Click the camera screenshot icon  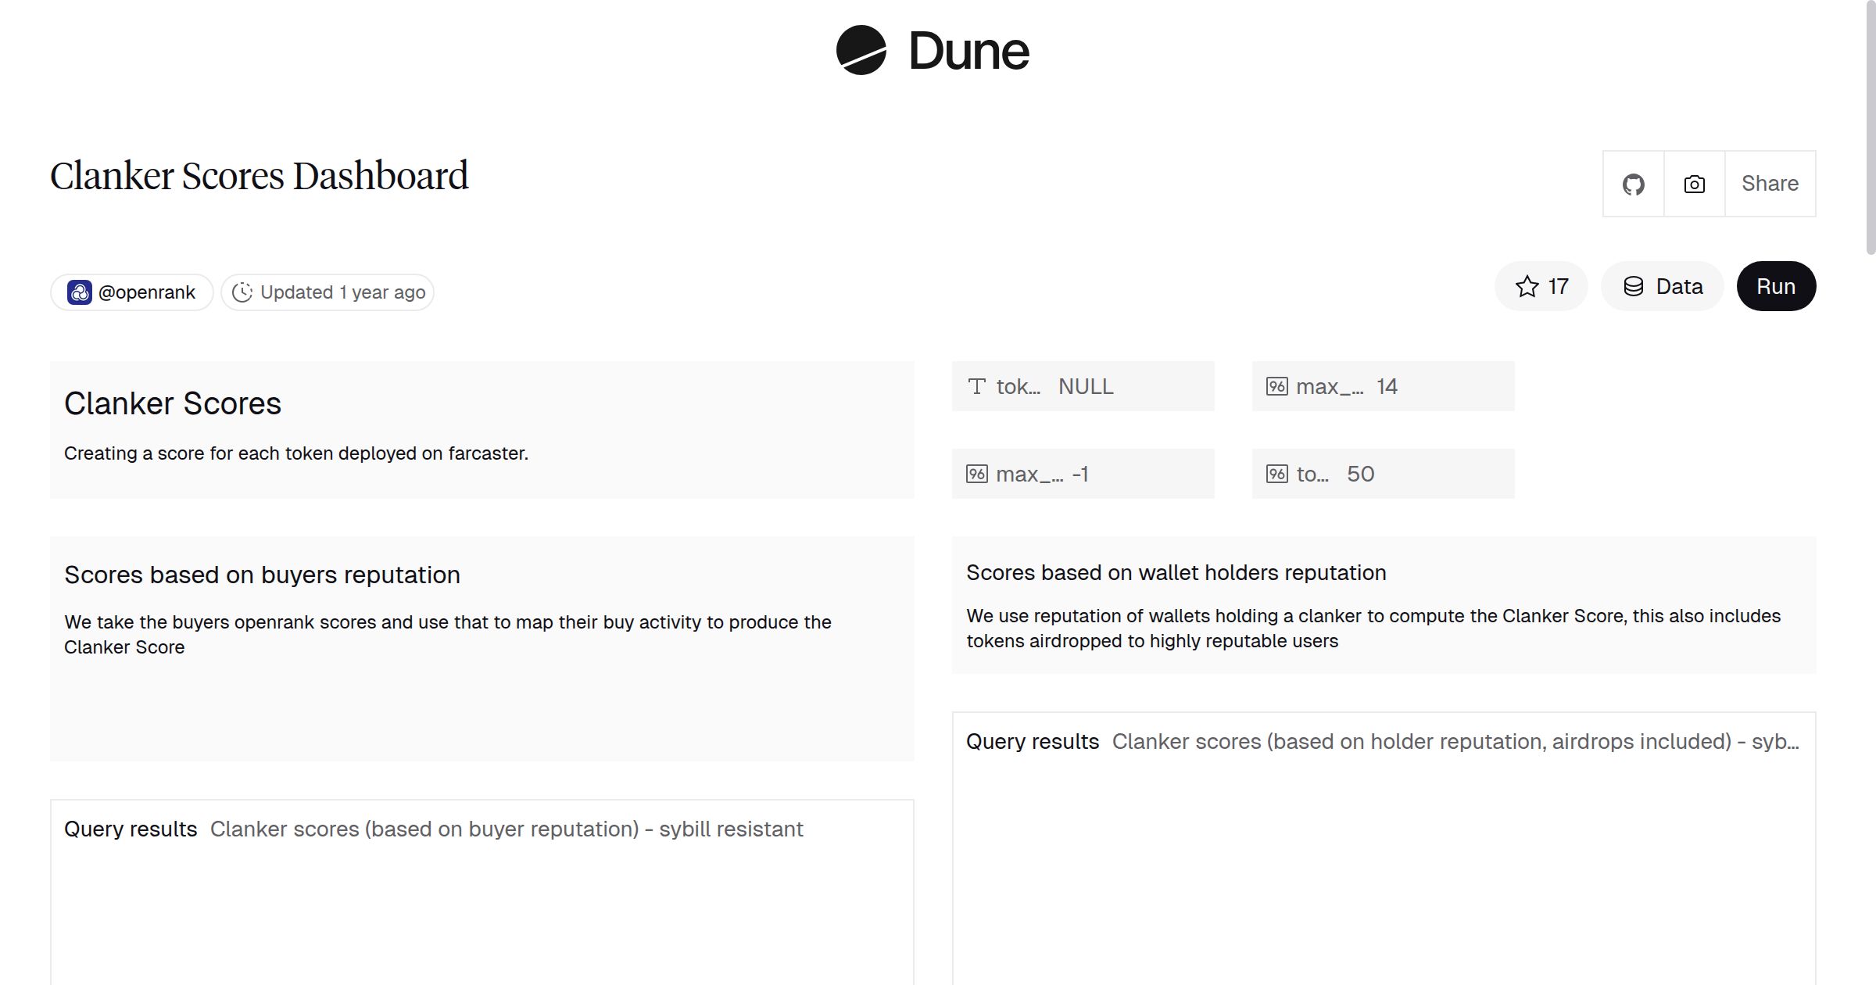(x=1693, y=183)
